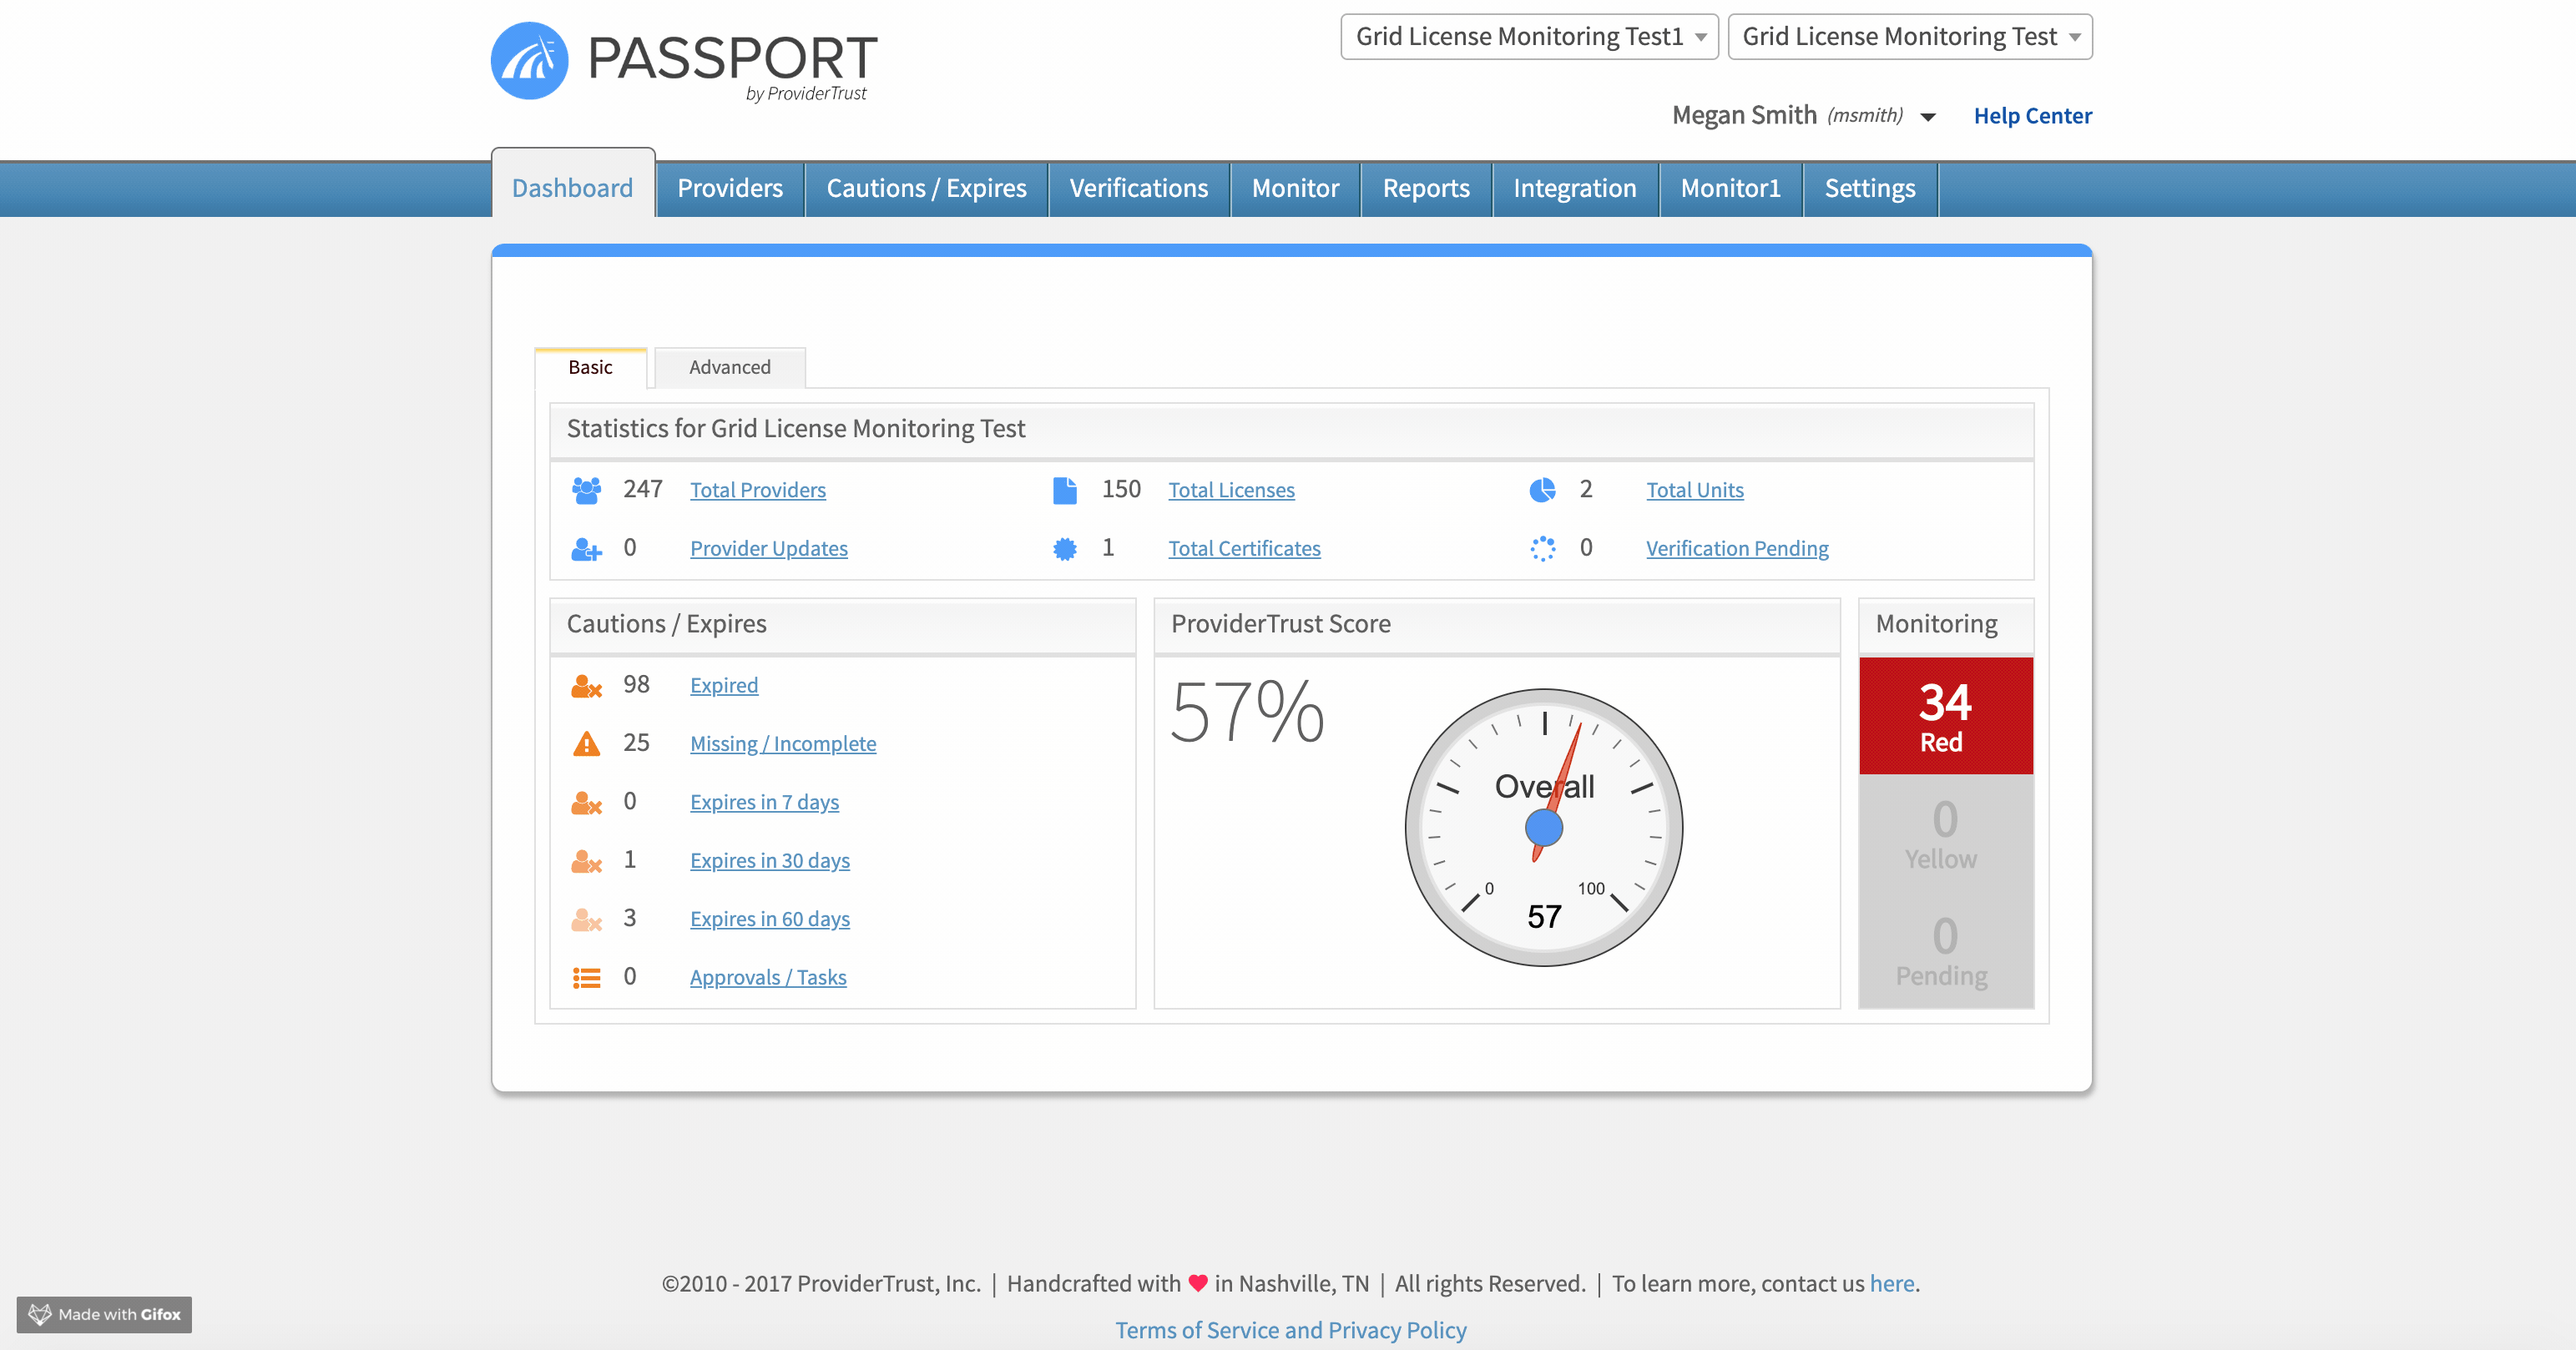Screen dimensions: 2576x1350
Task: Open the Cautions / Expires nav tab
Action: (926, 188)
